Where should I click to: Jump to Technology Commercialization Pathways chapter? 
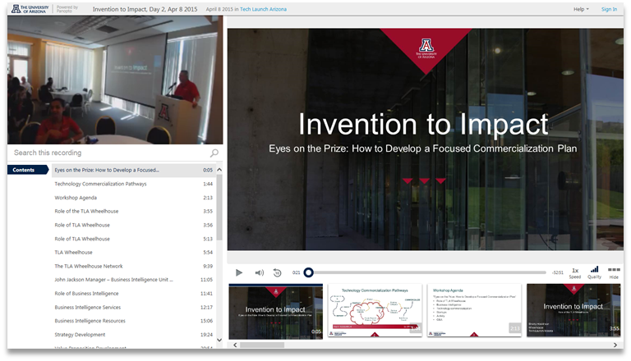[134, 184]
